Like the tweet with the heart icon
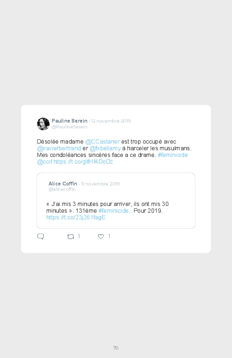 click(x=101, y=237)
